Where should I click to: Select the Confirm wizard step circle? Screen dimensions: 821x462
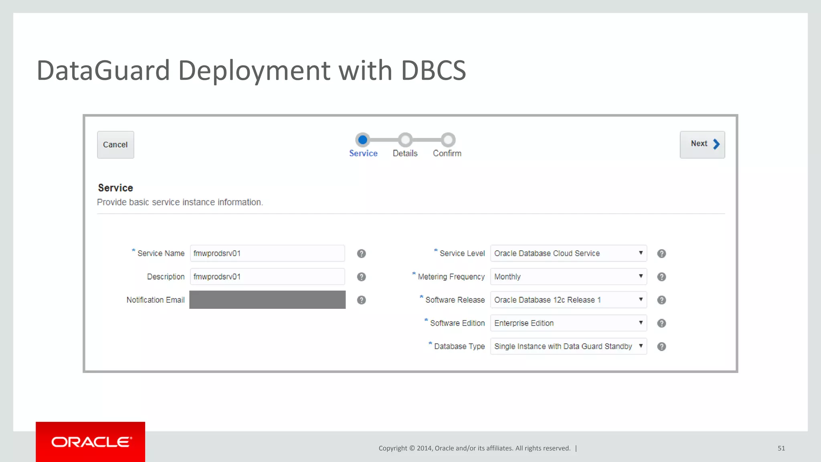point(448,140)
